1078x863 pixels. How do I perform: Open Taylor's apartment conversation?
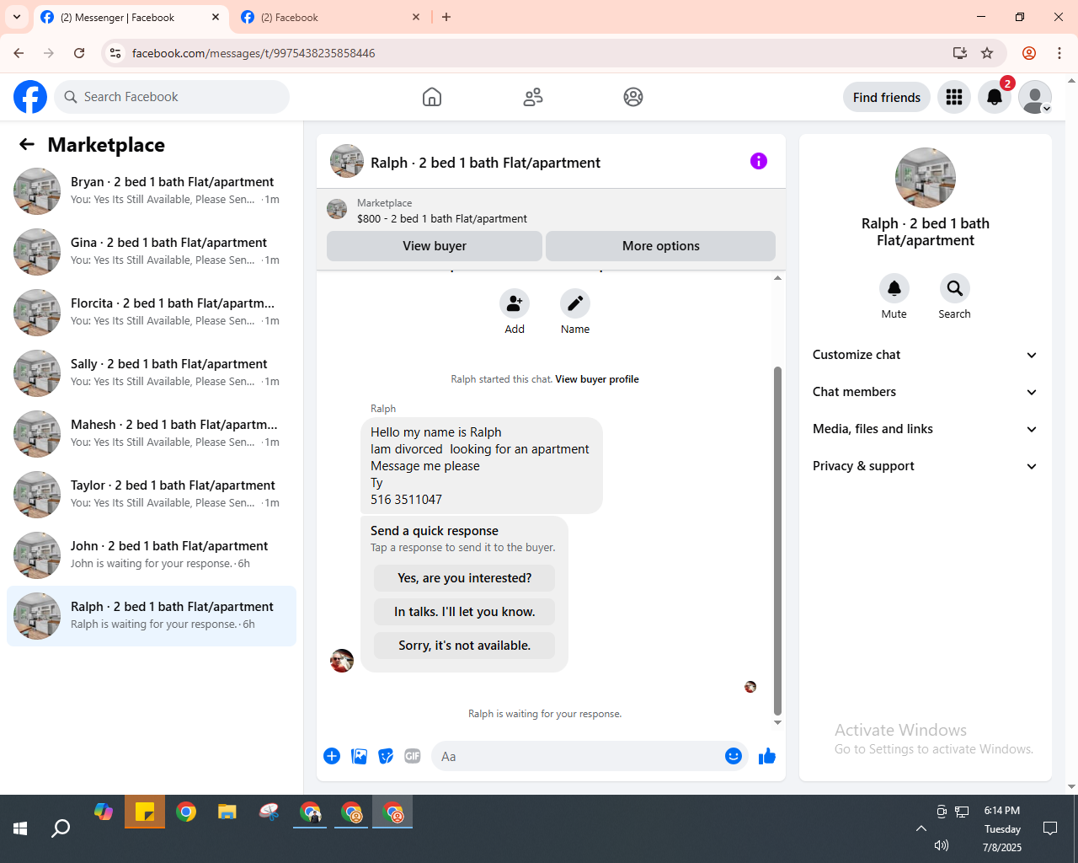click(152, 495)
